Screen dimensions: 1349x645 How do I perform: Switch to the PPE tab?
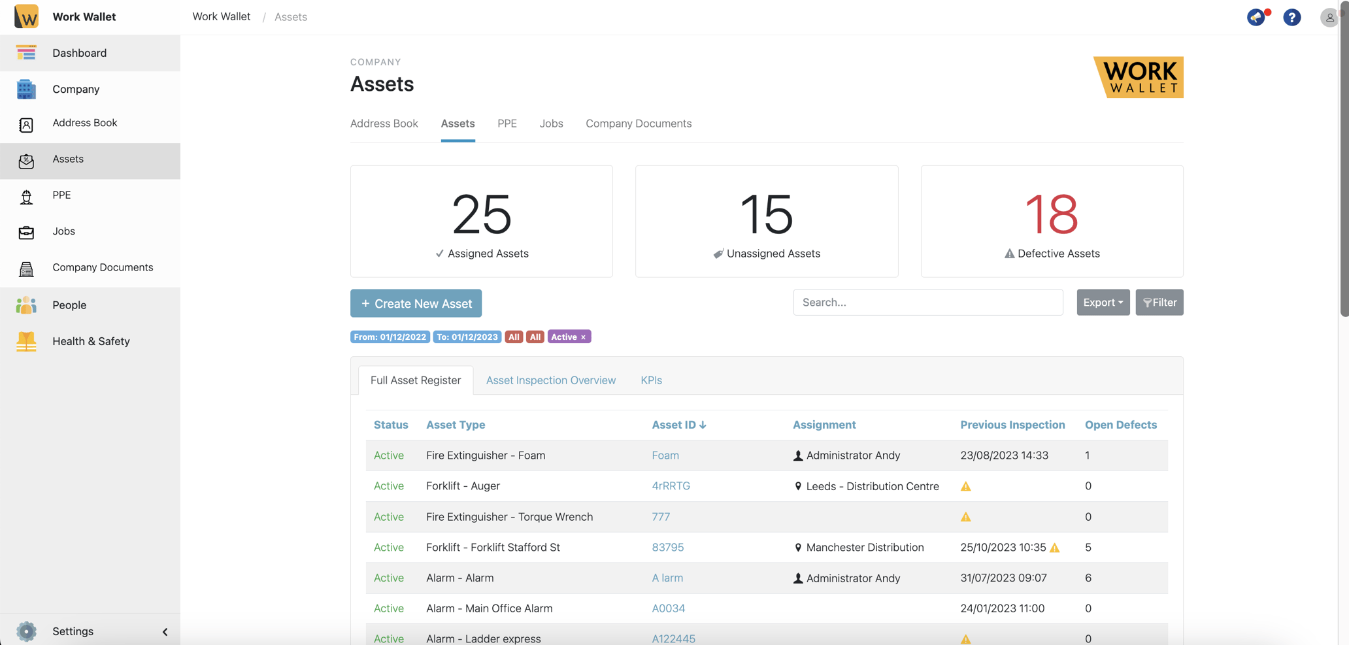pos(507,124)
